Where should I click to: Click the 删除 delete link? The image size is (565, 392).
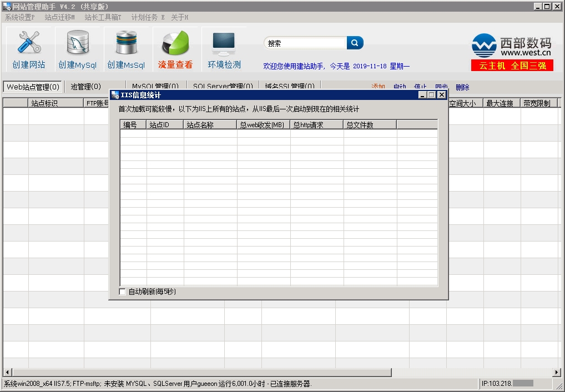[x=462, y=87]
